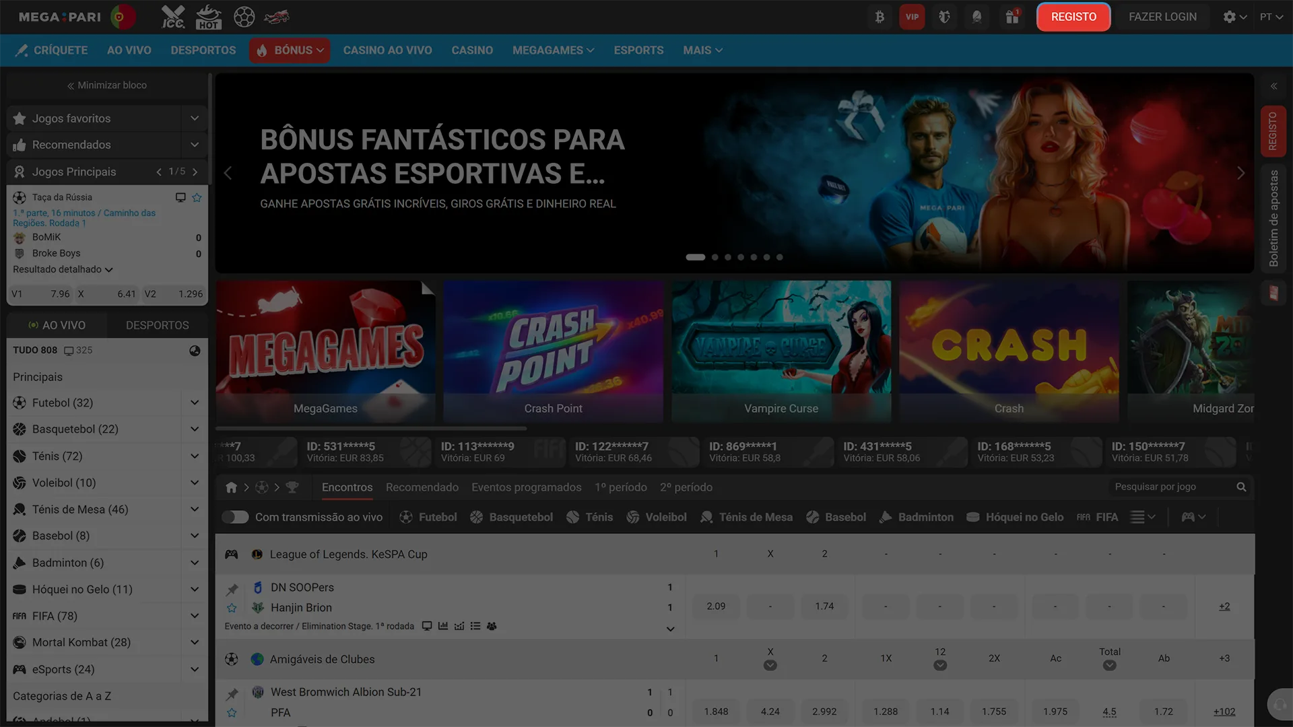Screen dimensions: 1293x727
Task: Go to previous banner slide arrow
Action: [x=228, y=173]
